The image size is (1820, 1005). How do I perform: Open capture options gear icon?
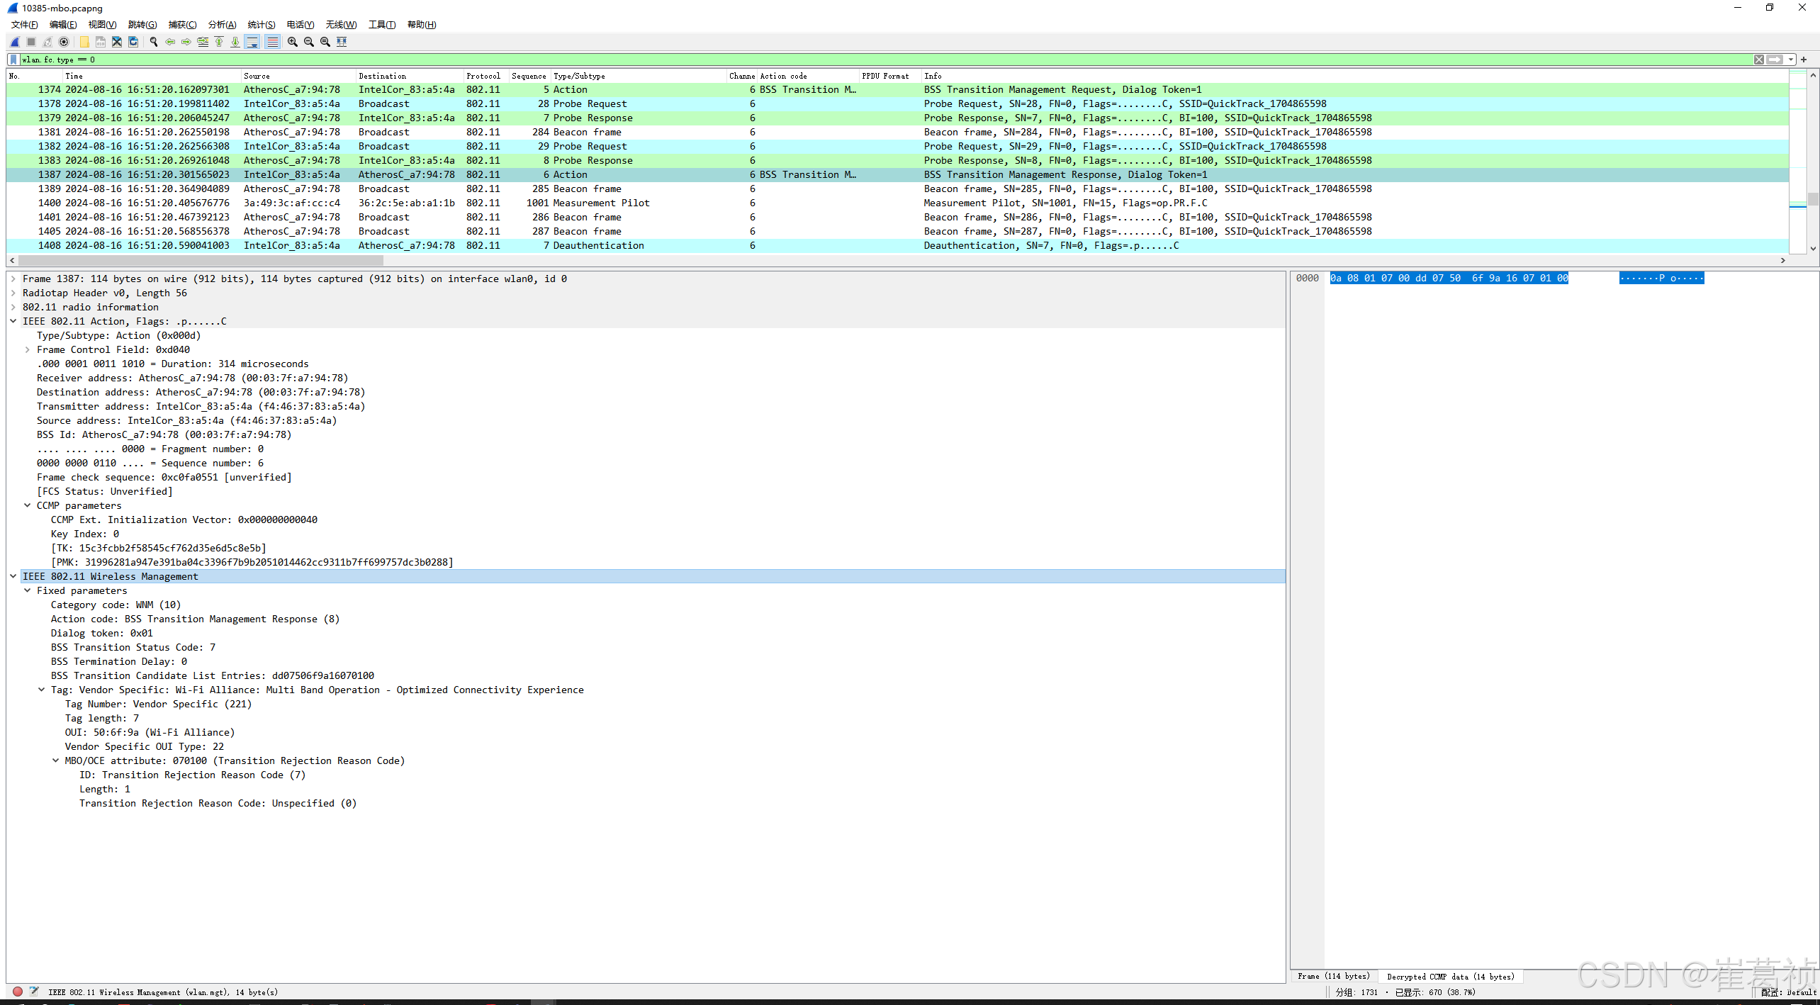click(64, 42)
